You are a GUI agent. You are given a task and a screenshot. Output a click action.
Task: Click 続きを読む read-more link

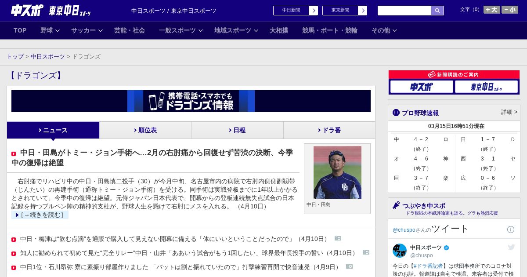tap(40, 215)
